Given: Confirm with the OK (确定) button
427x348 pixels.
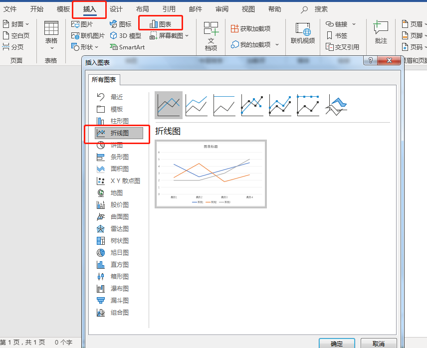Looking at the screenshot, I should (x=337, y=344).
